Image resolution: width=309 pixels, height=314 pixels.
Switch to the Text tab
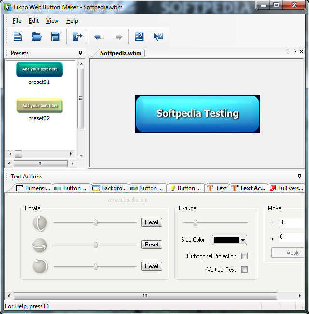coord(217,188)
